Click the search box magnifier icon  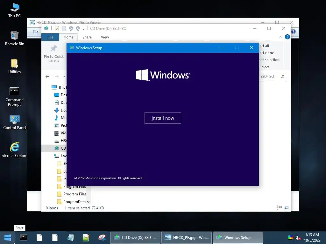(x=282, y=77)
